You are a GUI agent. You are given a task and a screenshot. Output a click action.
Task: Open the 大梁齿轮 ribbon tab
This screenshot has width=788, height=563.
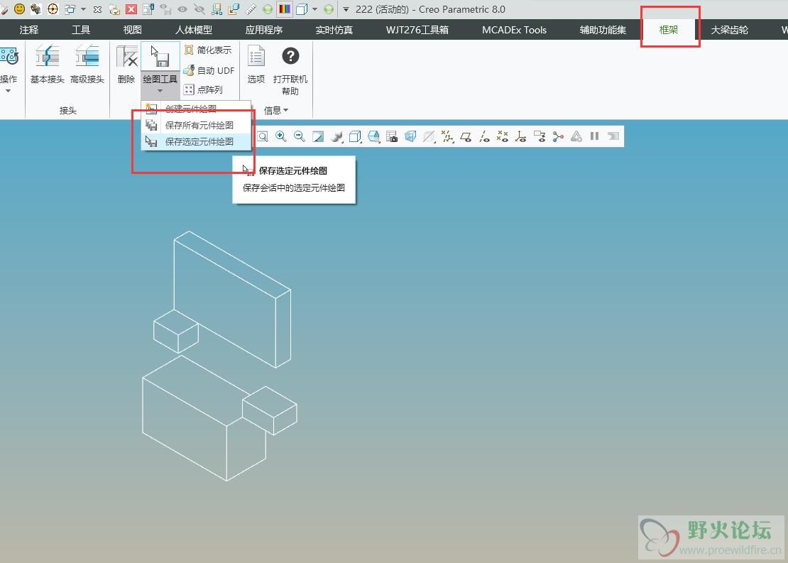coord(729,30)
